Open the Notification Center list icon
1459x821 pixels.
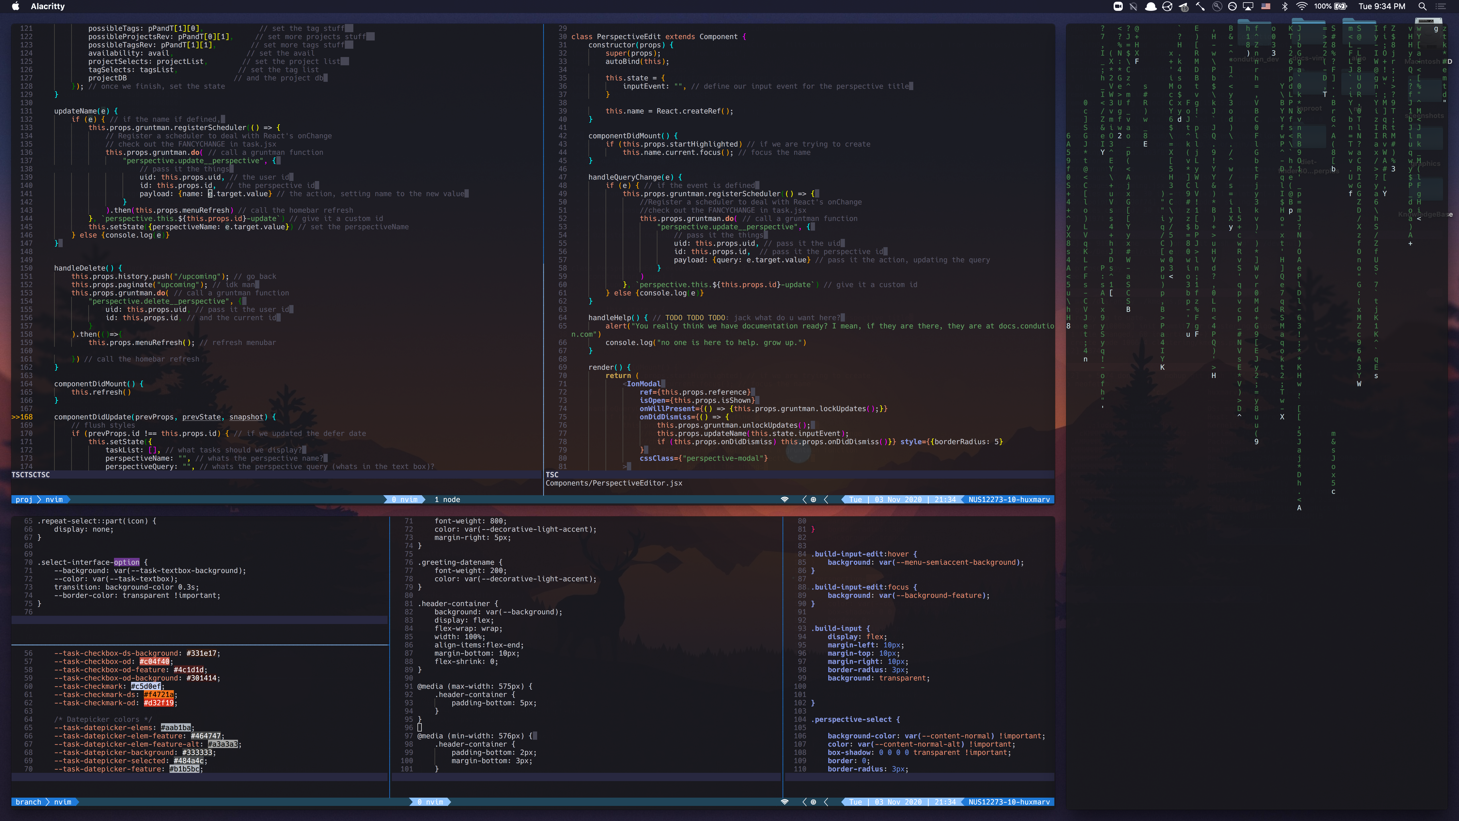click(x=1441, y=6)
